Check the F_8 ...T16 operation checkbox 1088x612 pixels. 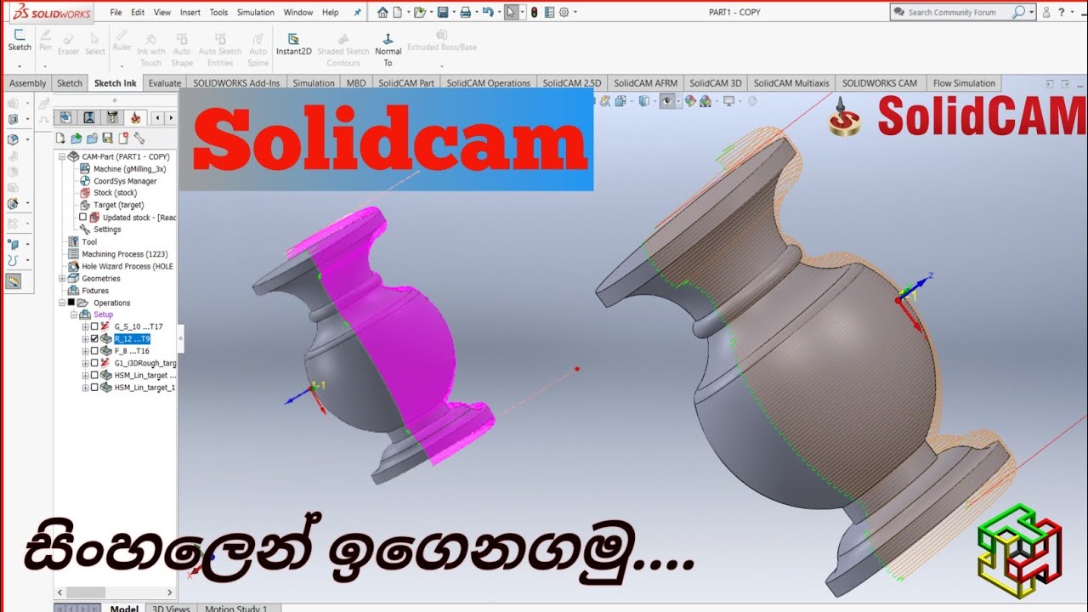tap(94, 350)
